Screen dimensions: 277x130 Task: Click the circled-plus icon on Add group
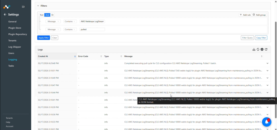pos(254,15)
